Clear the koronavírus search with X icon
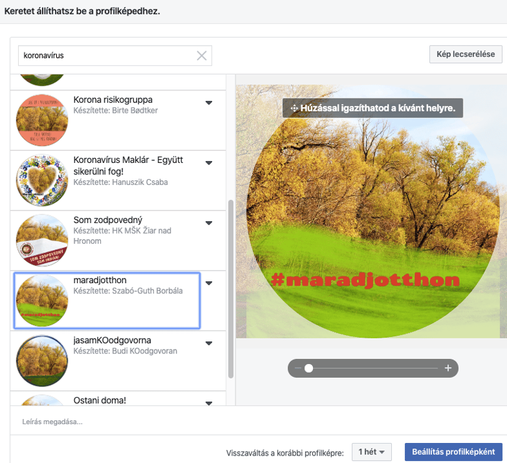This screenshot has width=507, height=463. (202, 56)
